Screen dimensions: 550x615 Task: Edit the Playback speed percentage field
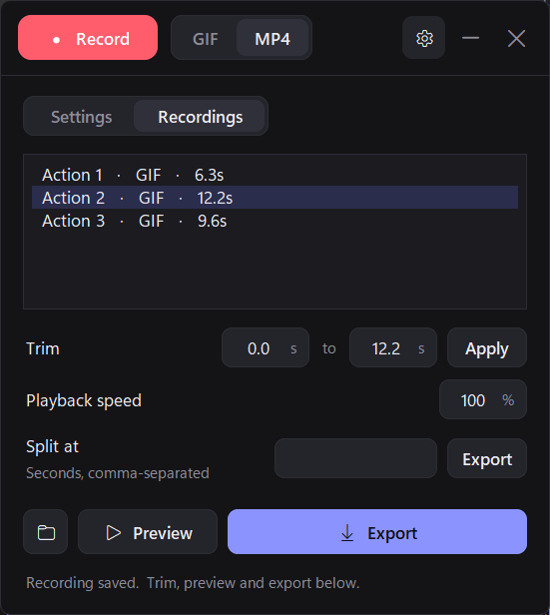click(483, 399)
